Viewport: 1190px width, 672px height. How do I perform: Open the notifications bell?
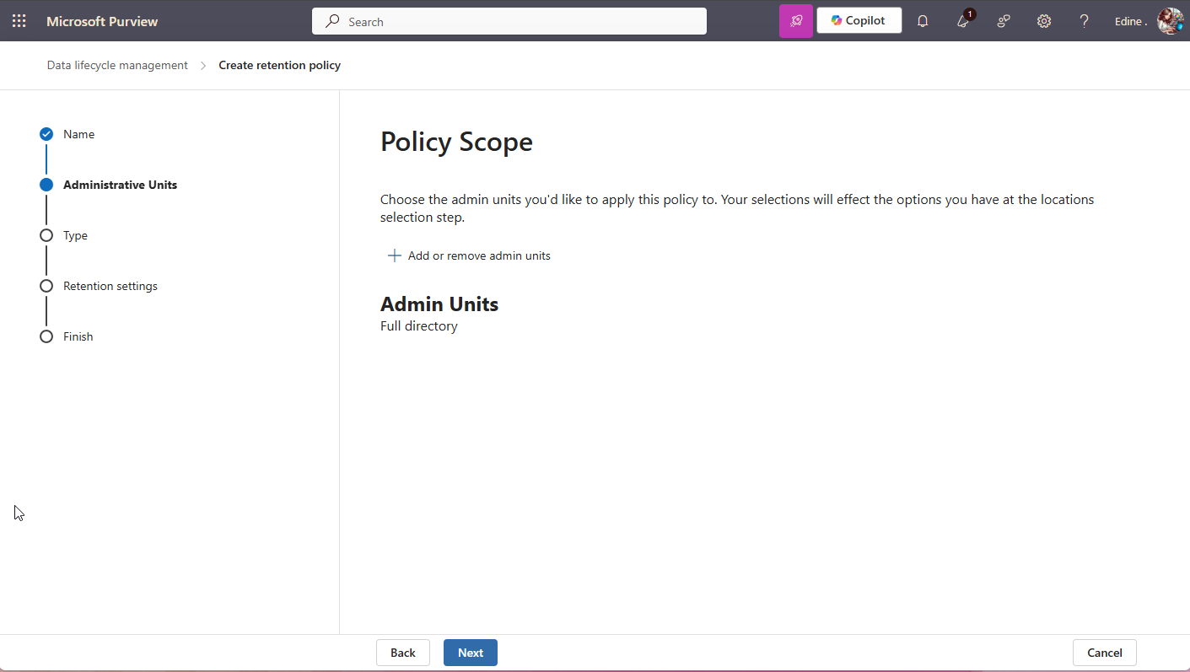tap(922, 20)
